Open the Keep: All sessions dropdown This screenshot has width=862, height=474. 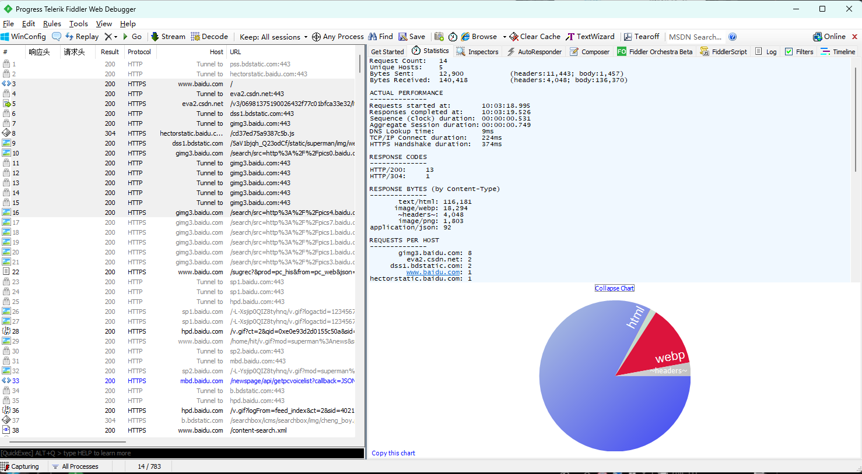click(x=274, y=37)
